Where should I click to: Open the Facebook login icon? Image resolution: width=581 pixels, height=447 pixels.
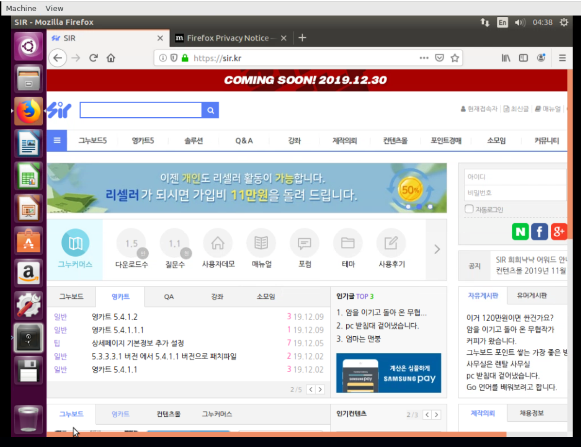(539, 231)
